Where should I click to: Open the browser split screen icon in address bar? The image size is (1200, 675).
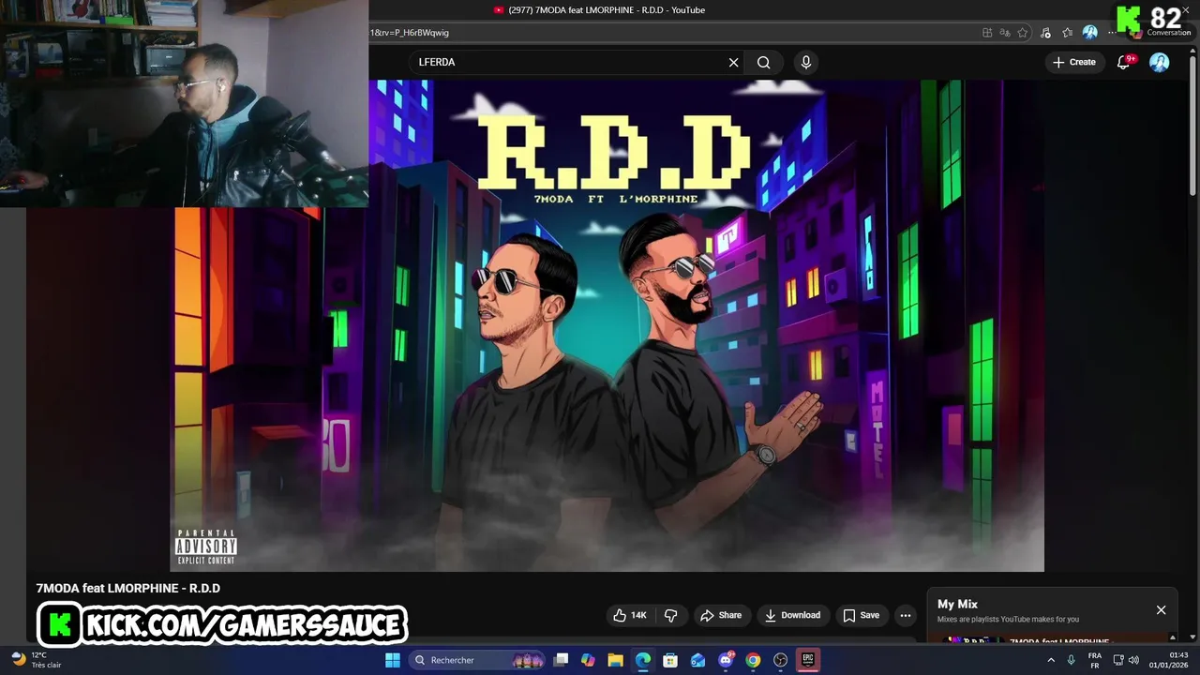coord(987,32)
